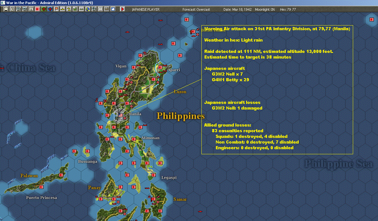Click the 'Forecast: Overcast' status text

[196, 9]
